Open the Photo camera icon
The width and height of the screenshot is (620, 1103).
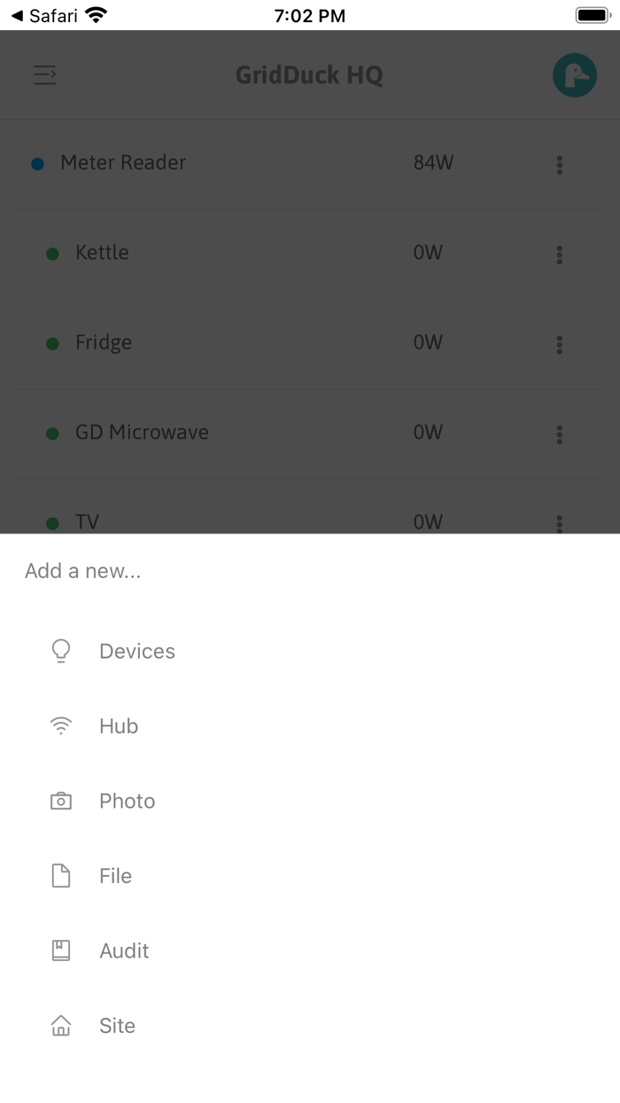[x=60, y=800]
